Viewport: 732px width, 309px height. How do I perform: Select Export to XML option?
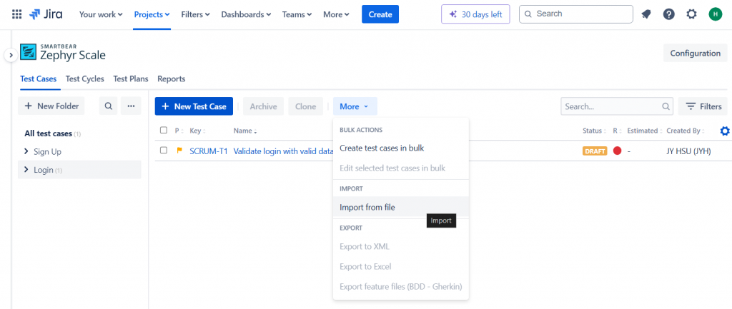[x=400, y=246]
